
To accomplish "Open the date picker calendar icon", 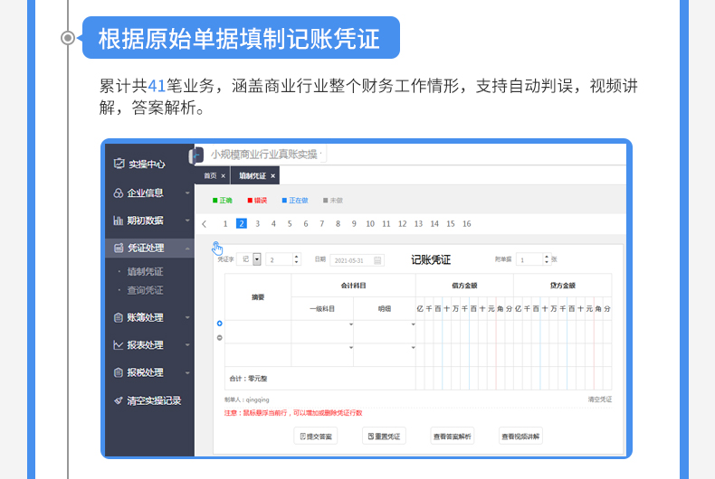I will (x=377, y=260).
